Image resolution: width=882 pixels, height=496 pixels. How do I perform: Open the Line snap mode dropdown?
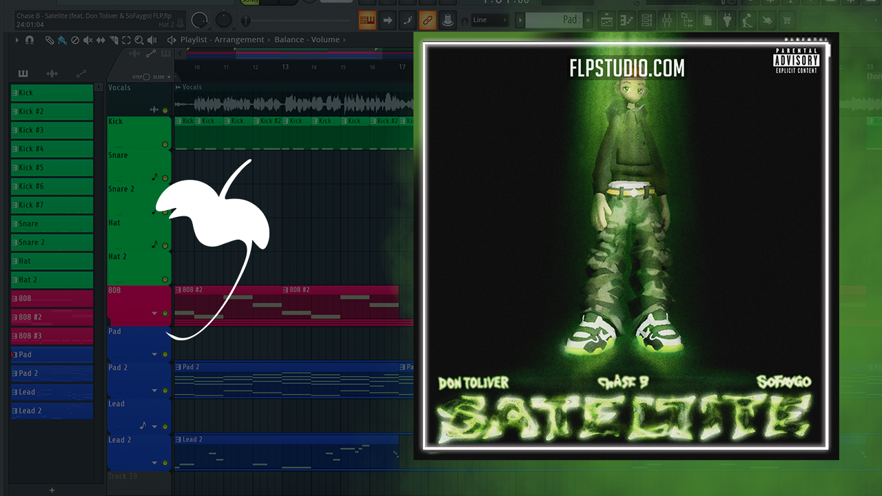490,20
